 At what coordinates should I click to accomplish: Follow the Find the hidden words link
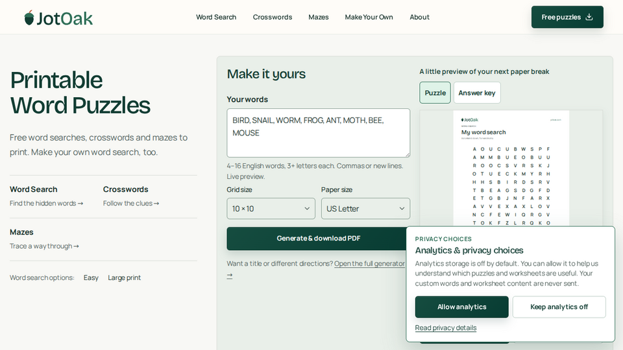pos(47,203)
